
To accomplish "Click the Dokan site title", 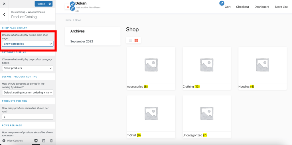I will point(81,3).
